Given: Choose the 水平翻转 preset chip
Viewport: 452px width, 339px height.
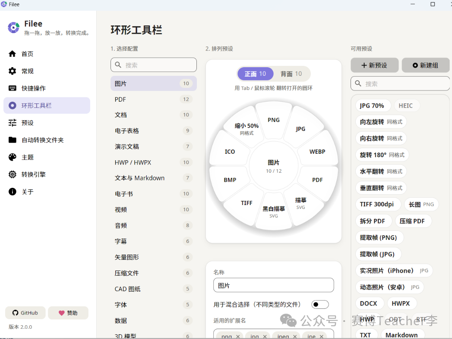Looking at the screenshot, I should 381,171.
